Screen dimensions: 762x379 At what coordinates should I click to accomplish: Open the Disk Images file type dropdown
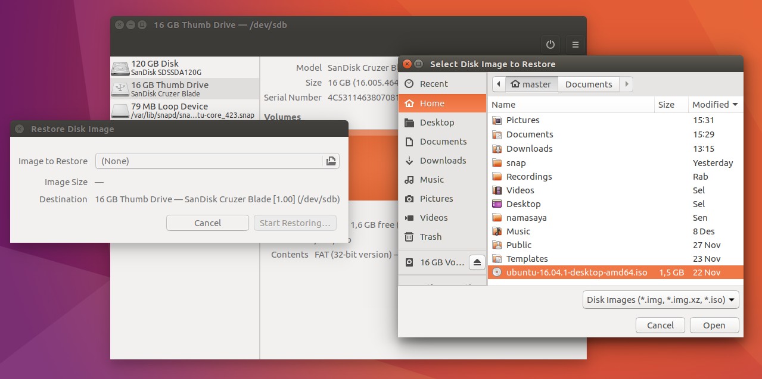[x=660, y=299]
